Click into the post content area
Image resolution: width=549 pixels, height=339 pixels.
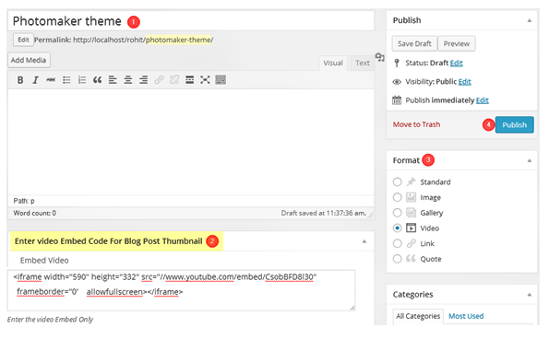tap(191, 142)
